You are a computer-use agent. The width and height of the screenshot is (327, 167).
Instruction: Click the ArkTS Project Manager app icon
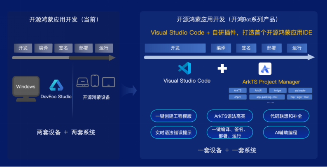pyautogui.click(x=265, y=69)
